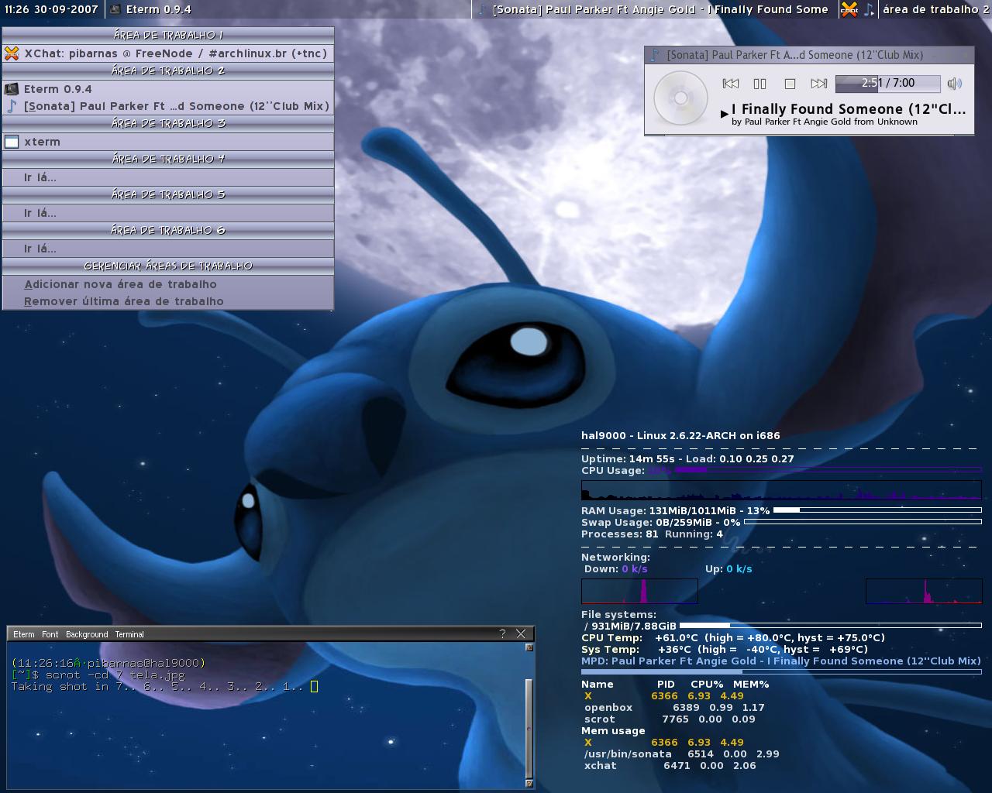Click the '/usr/bin/sonata' process row
992x793 pixels.
pos(681,754)
